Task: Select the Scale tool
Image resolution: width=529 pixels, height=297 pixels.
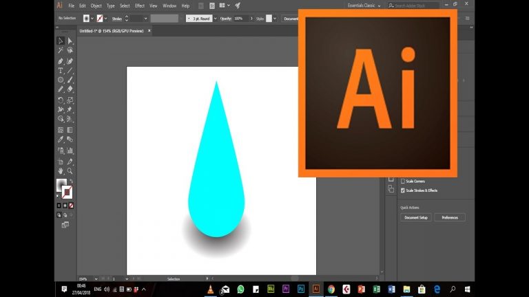Action: (x=70, y=100)
